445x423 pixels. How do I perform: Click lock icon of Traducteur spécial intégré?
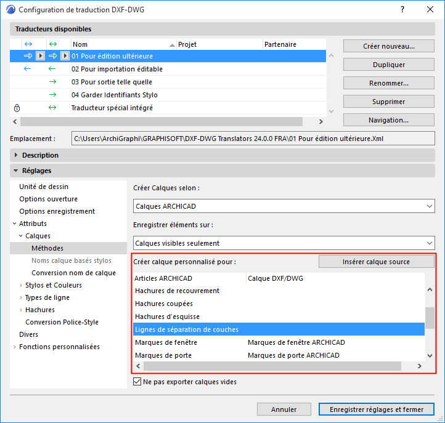[17, 108]
